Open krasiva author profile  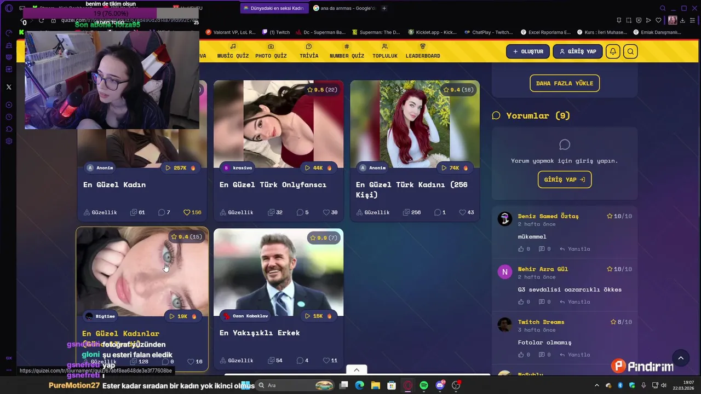click(238, 168)
